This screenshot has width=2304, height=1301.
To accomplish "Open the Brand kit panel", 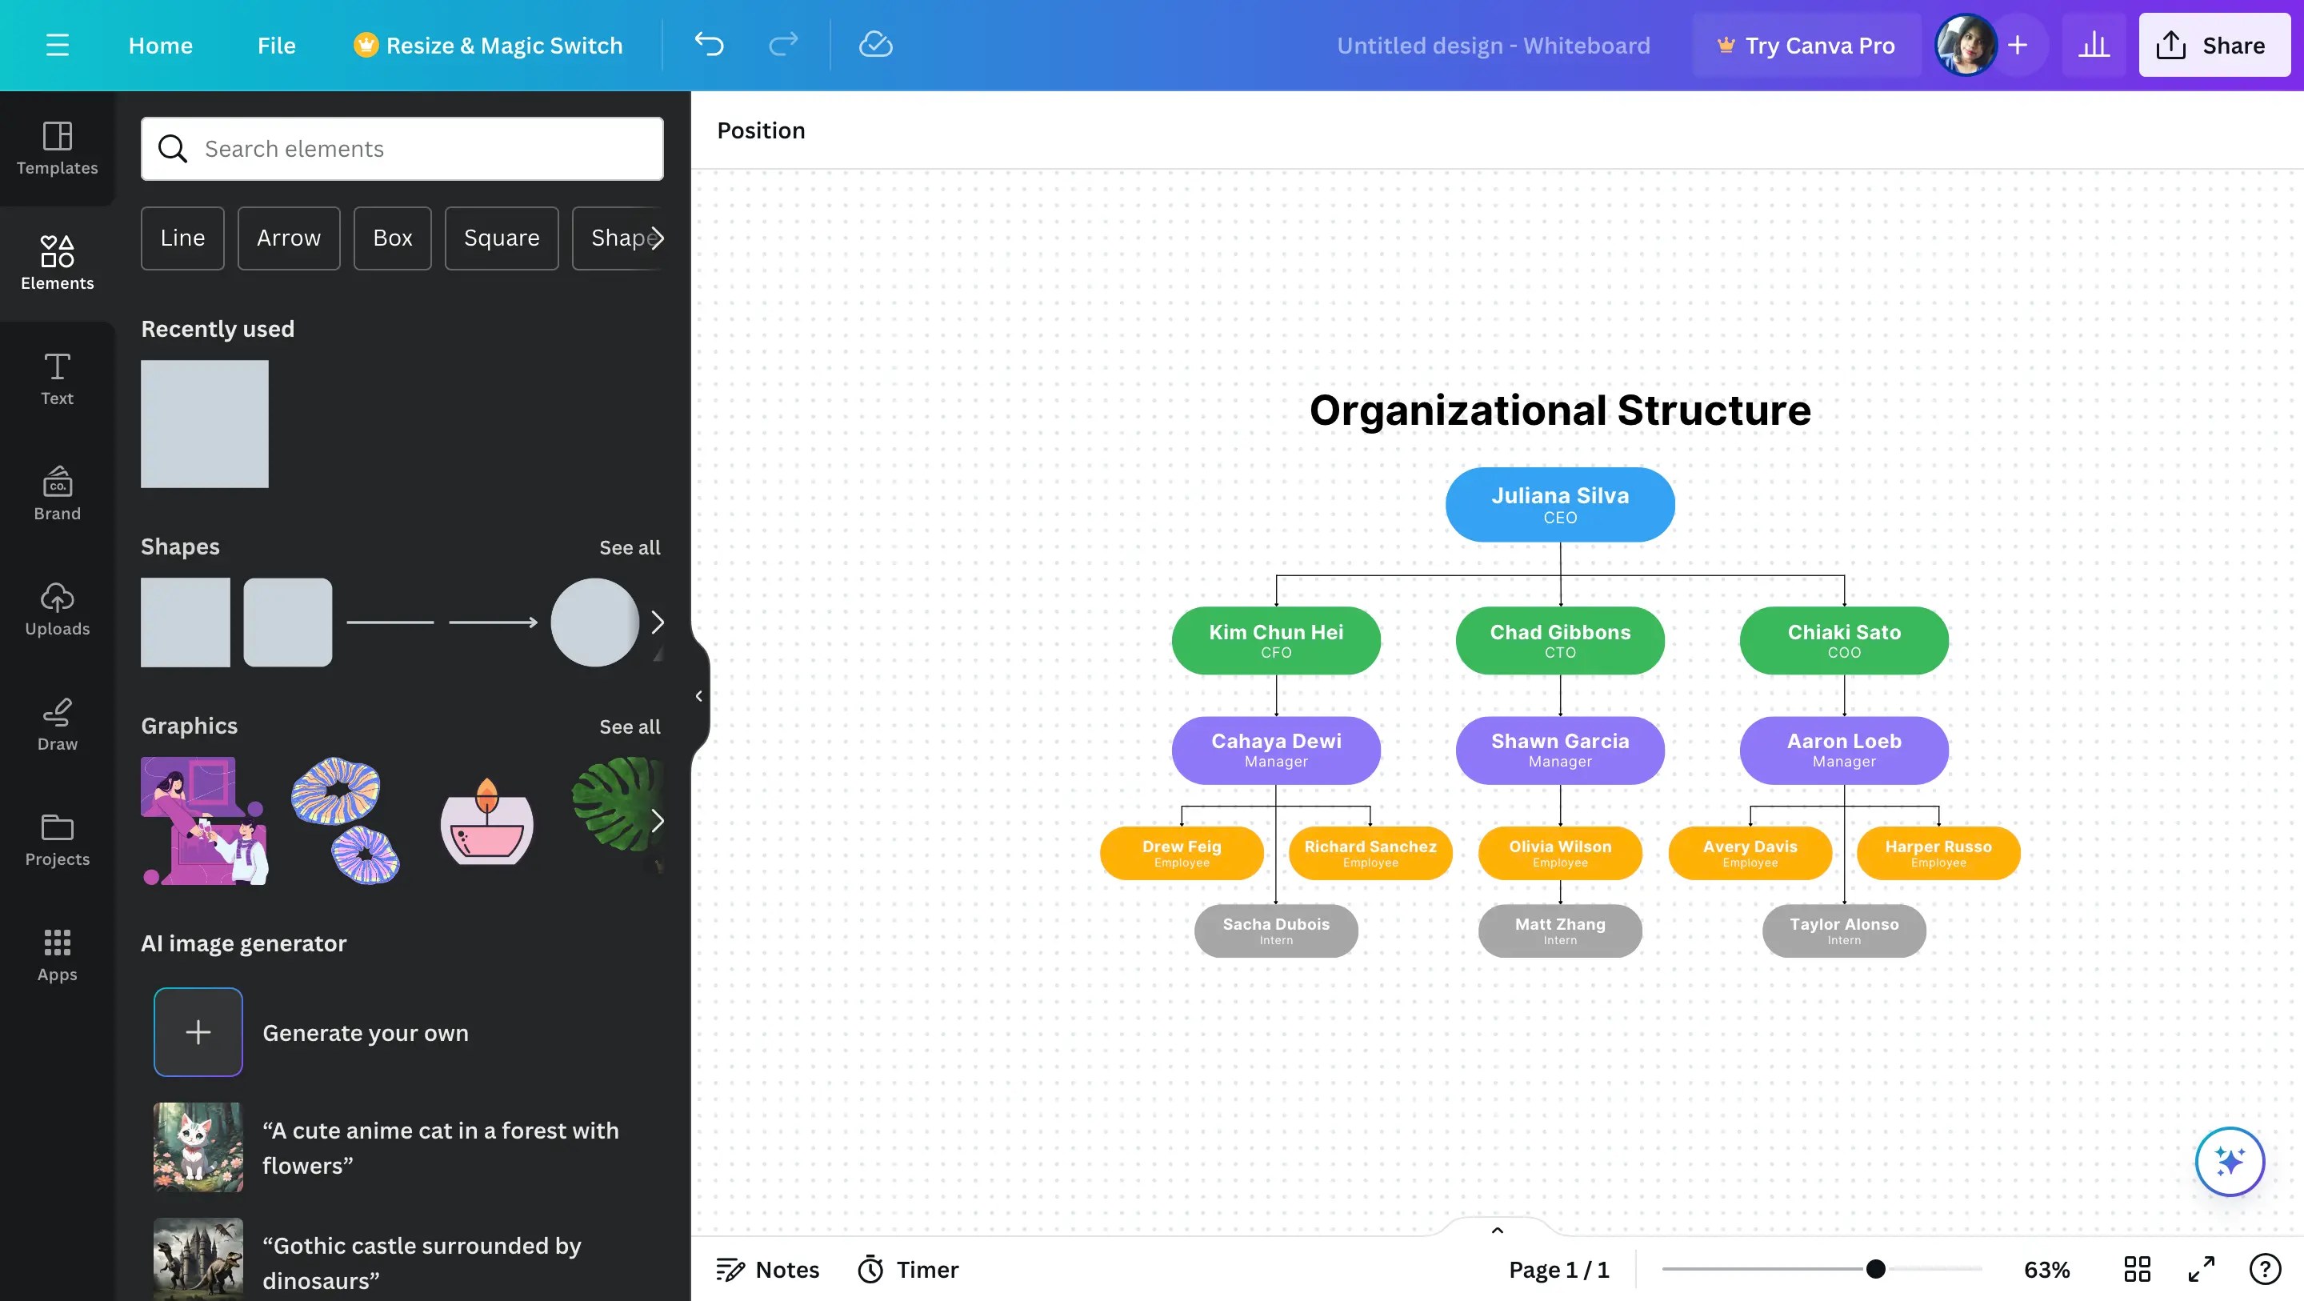I will 58,493.
